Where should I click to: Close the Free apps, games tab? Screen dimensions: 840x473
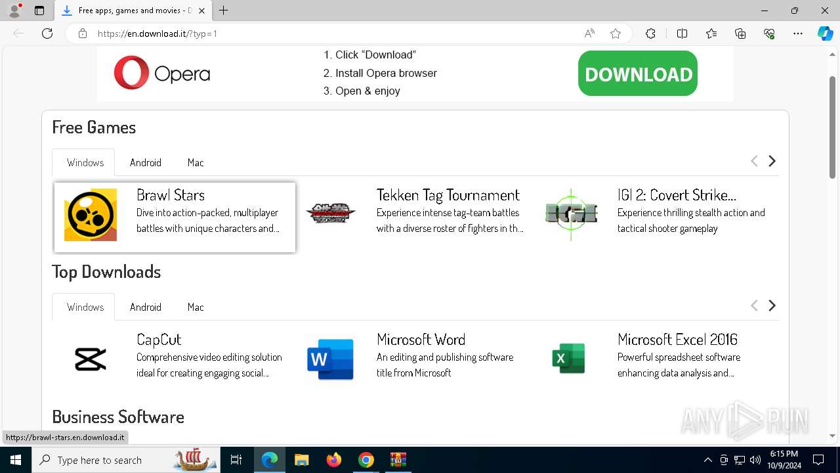click(x=201, y=11)
